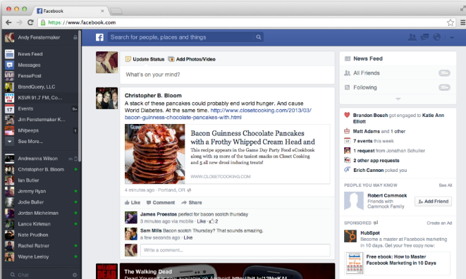Screen dimensions: 466x279
Task: Click Matt Adams birthday gift icon
Action: pos(347,131)
